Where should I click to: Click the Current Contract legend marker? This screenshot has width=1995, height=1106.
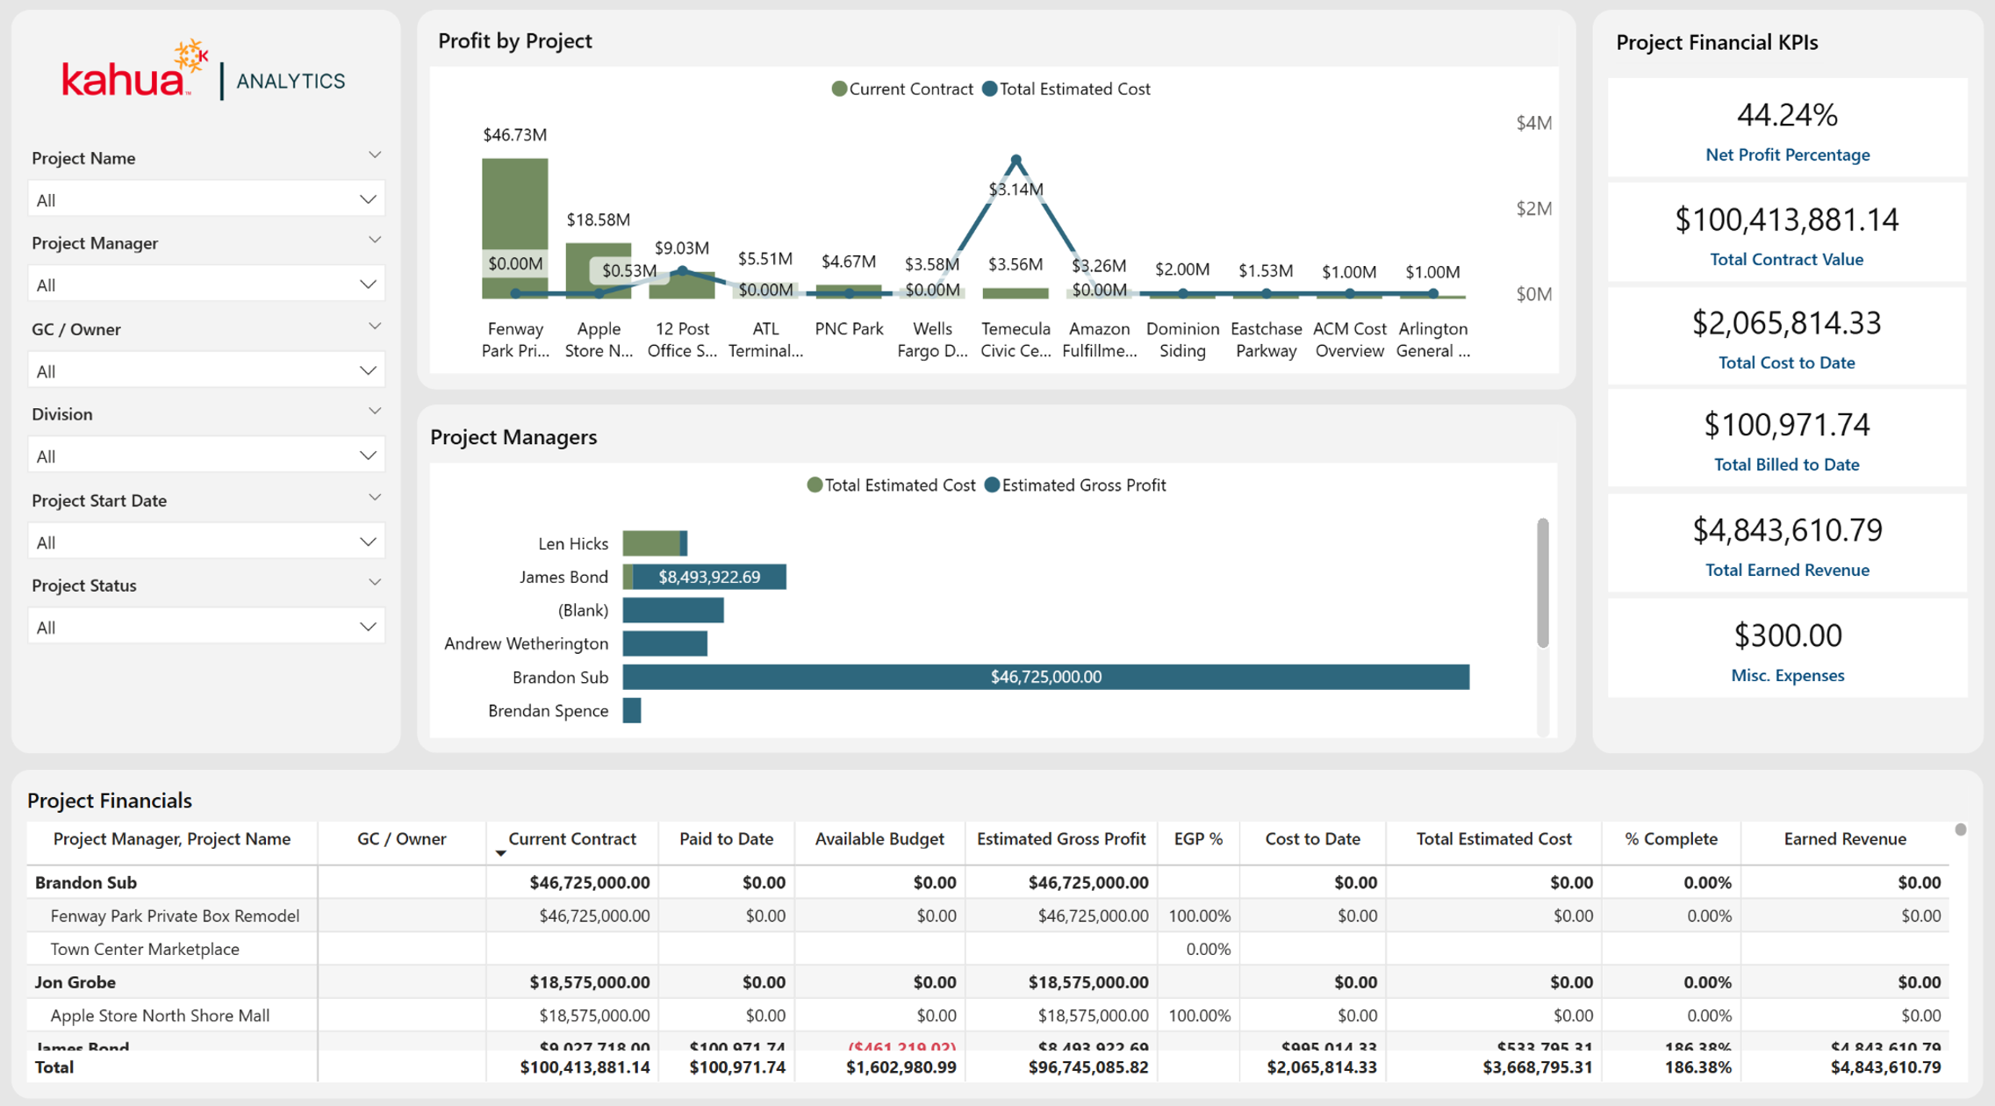coord(839,89)
